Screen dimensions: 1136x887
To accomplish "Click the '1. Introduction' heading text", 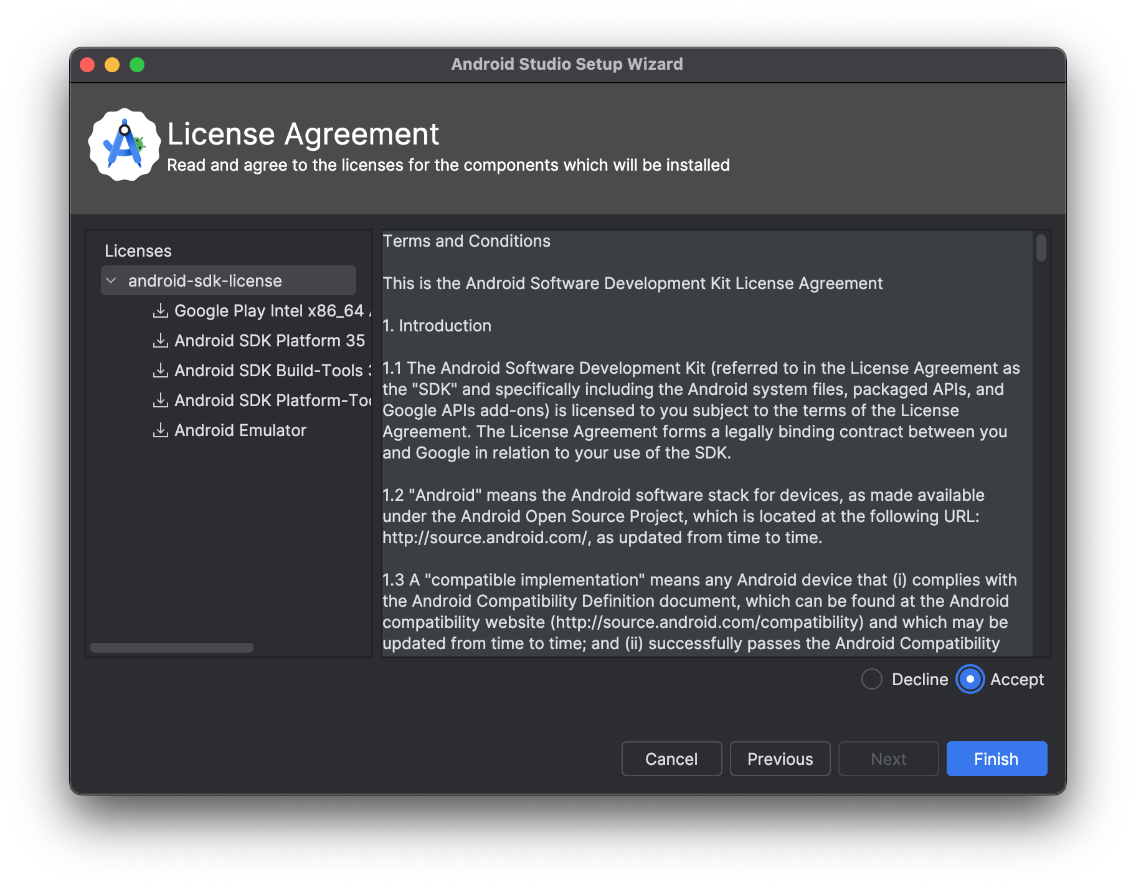I will tap(437, 326).
